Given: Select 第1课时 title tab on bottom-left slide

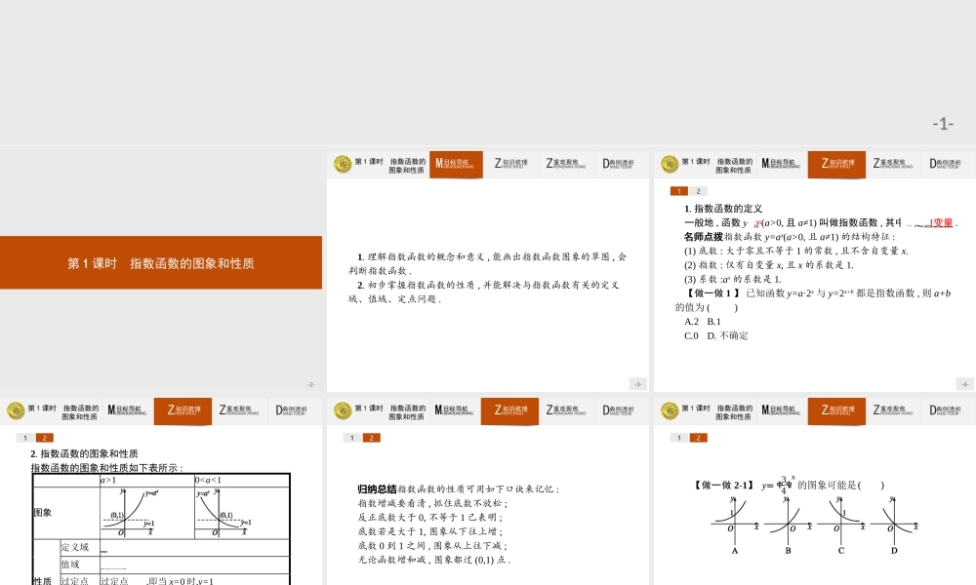Looking at the screenshot, I should pyautogui.click(x=59, y=410).
